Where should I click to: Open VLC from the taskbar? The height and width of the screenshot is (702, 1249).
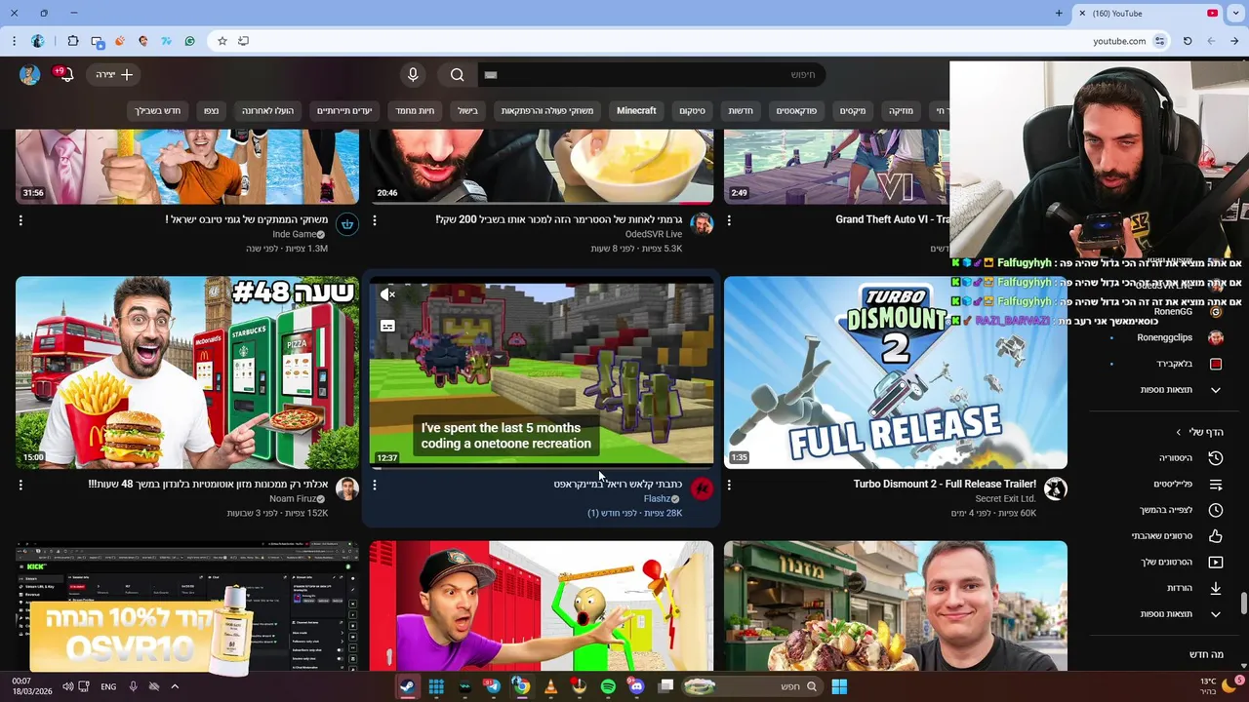coord(550,686)
